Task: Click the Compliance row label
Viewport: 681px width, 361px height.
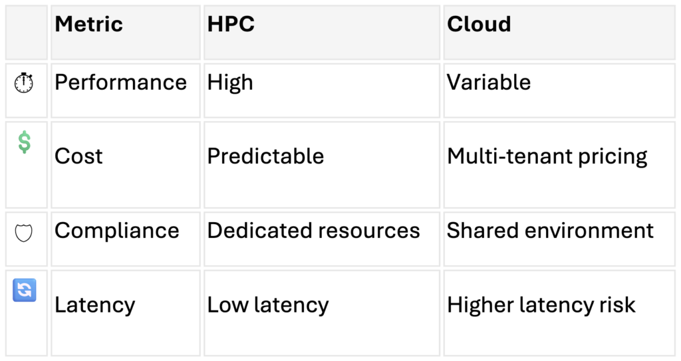Action: coord(116,231)
